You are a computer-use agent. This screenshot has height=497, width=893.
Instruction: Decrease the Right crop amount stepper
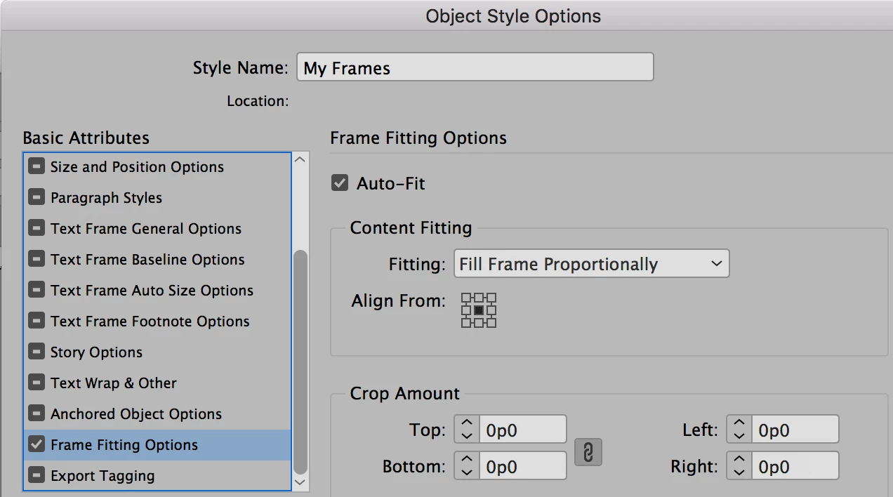[739, 472]
